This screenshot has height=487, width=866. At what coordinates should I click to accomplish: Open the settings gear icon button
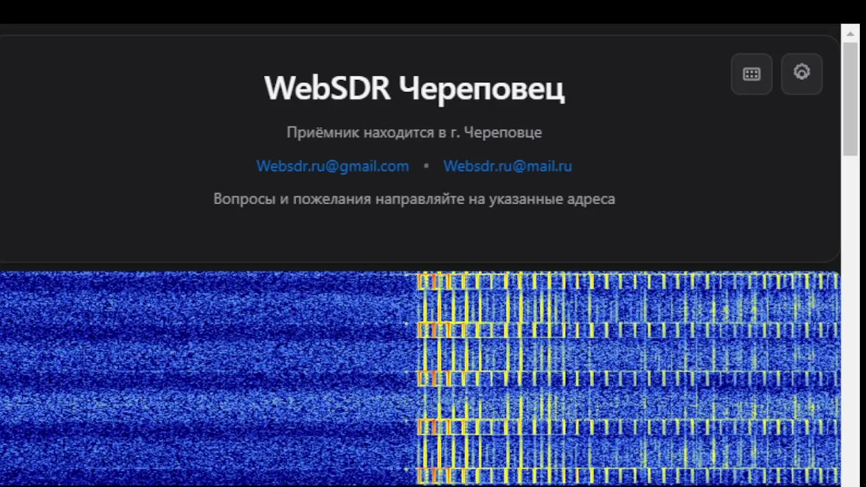click(x=802, y=74)
